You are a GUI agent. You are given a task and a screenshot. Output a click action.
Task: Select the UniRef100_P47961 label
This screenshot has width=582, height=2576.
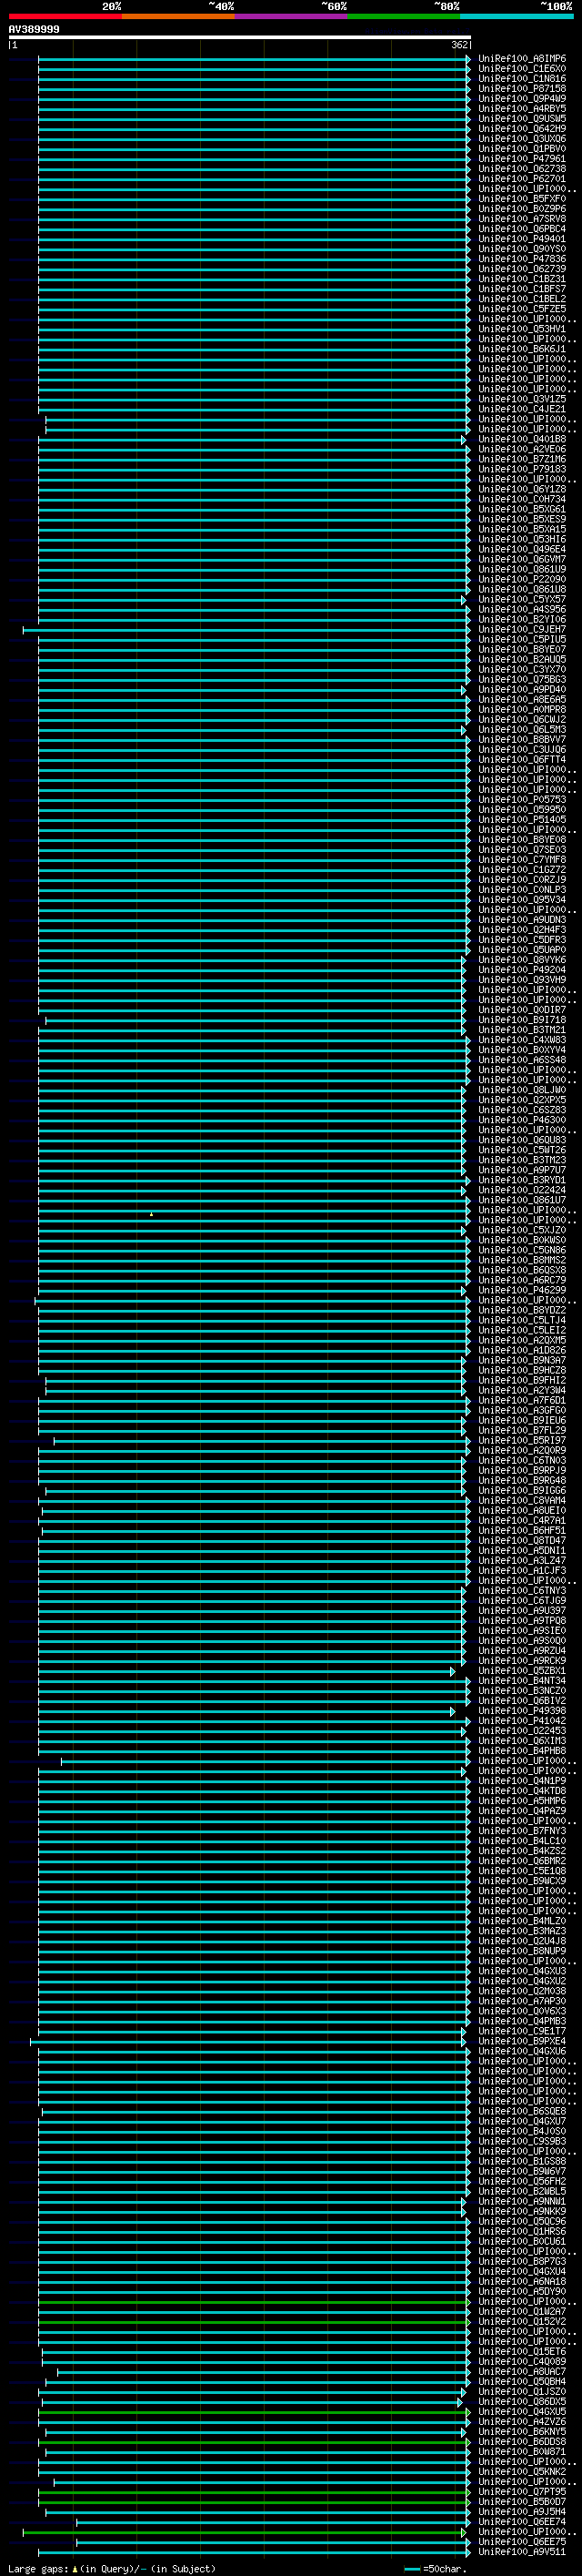(521, 159)
